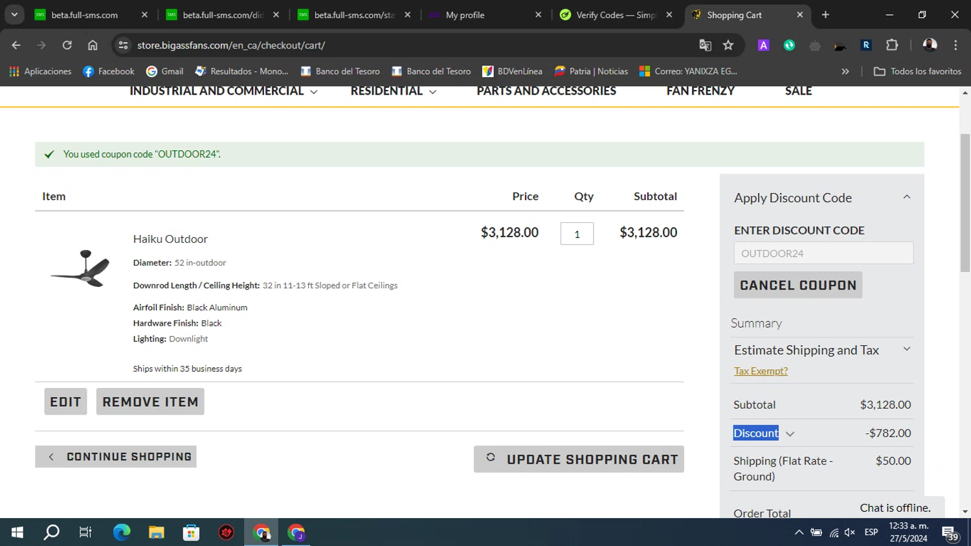Open the green circular extension icon
Viewport: 971px width, 546px height.
pos(789,45)
